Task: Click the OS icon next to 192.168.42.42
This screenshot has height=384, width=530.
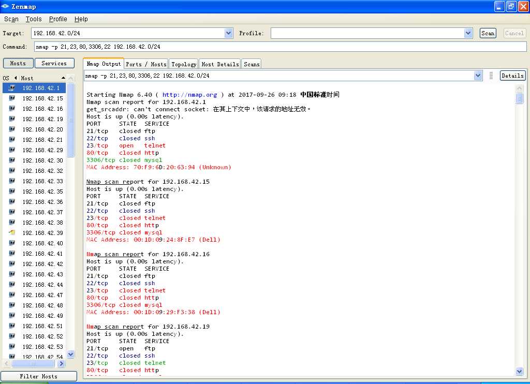Action: (12, 264)
